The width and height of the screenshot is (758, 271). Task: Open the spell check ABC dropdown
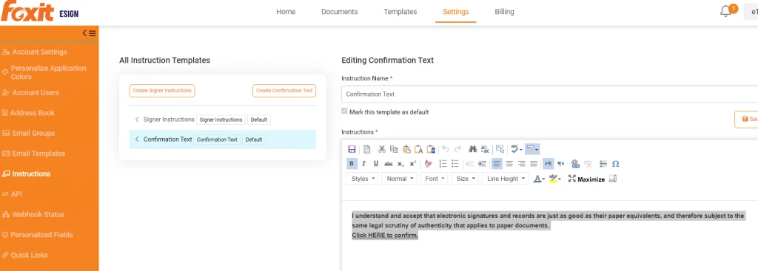[x=516, y=149]
